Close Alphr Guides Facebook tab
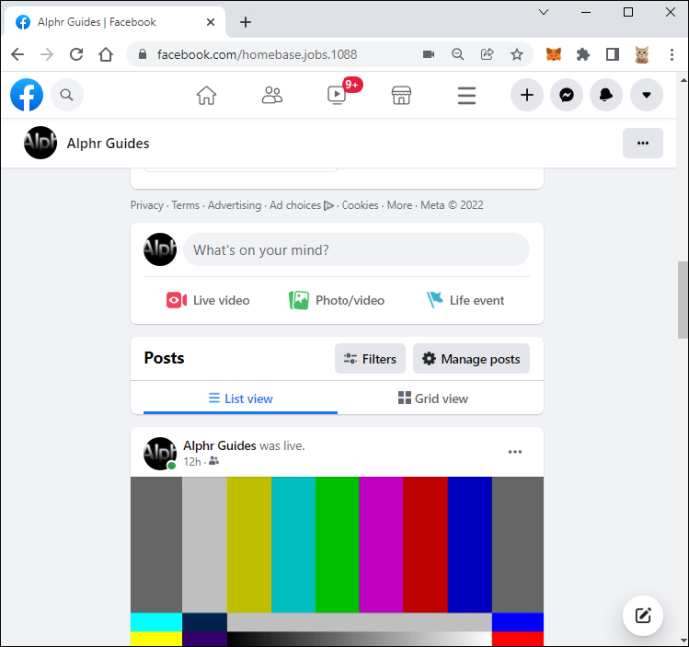Viewport: 689px width, 647px height. pos(210,22)
